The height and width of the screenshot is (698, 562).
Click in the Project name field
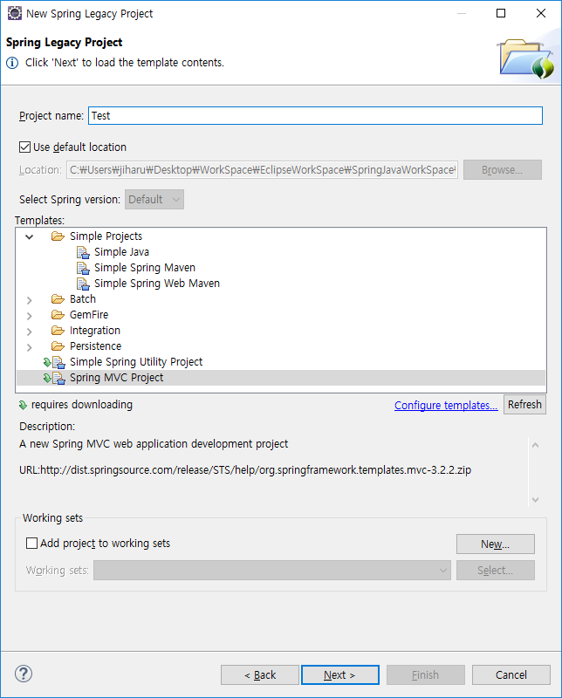(315, 116)
